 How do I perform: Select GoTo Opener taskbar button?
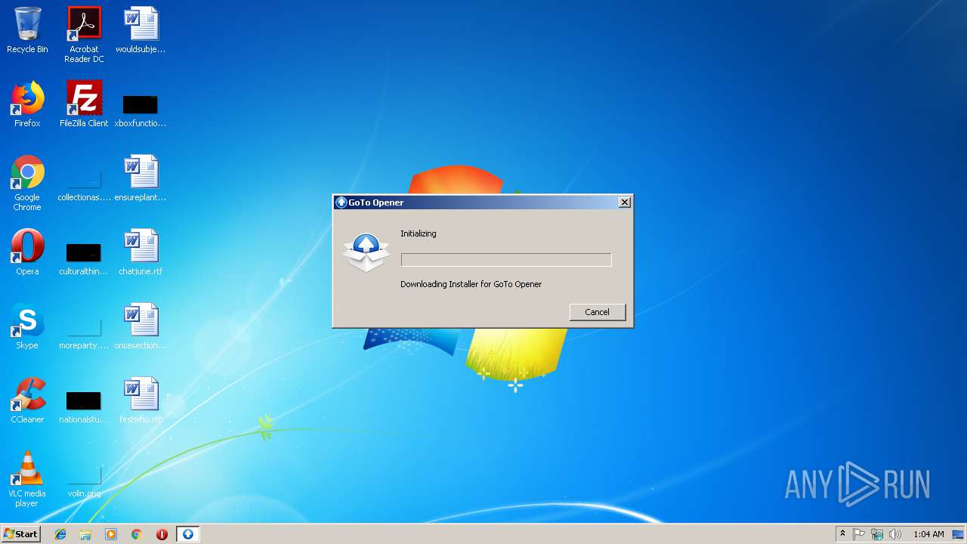187,534
